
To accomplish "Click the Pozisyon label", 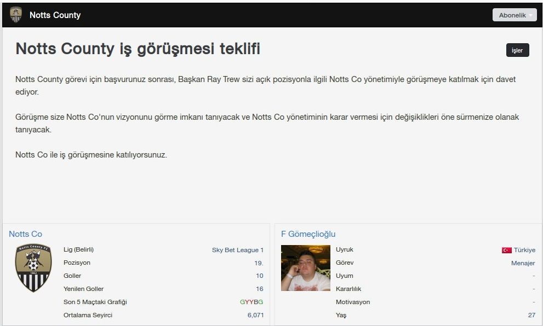I will pyautogui.click(x=77, y=263).
